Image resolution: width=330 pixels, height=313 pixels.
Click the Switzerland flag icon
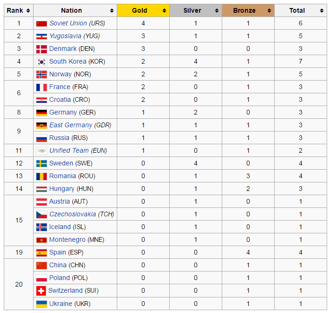click(x=41, y=291)
